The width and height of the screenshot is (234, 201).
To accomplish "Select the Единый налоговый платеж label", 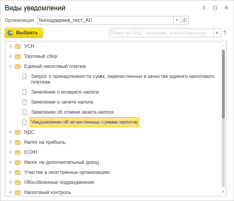I will click(x=55, y=66).
